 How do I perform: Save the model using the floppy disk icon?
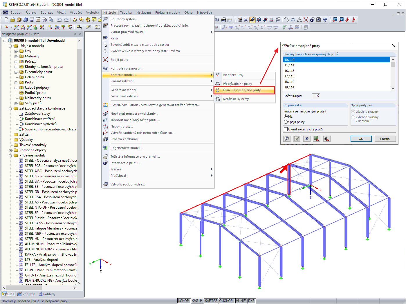[x=32, y=20]
